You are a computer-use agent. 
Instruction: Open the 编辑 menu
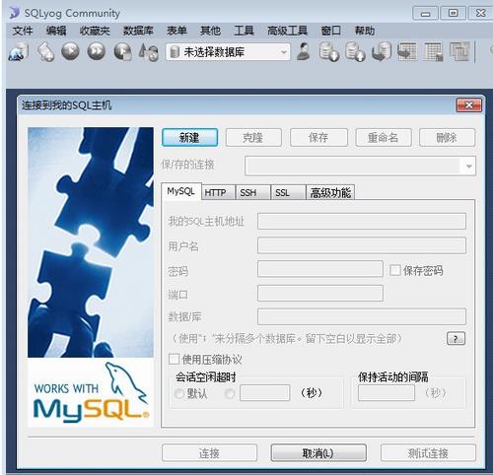(x=56, y=31)
